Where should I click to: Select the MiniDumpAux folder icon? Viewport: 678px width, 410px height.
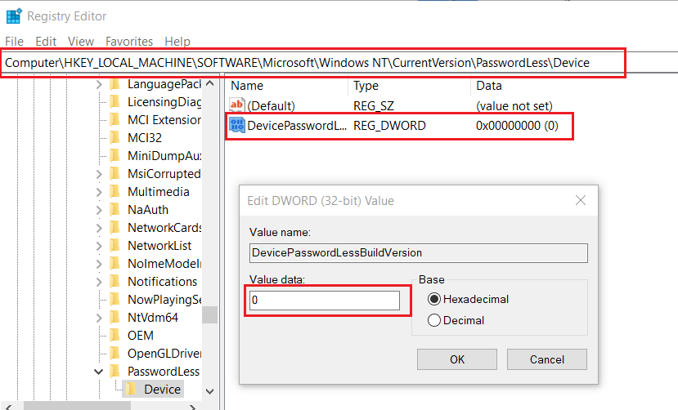tap(115, 155)
